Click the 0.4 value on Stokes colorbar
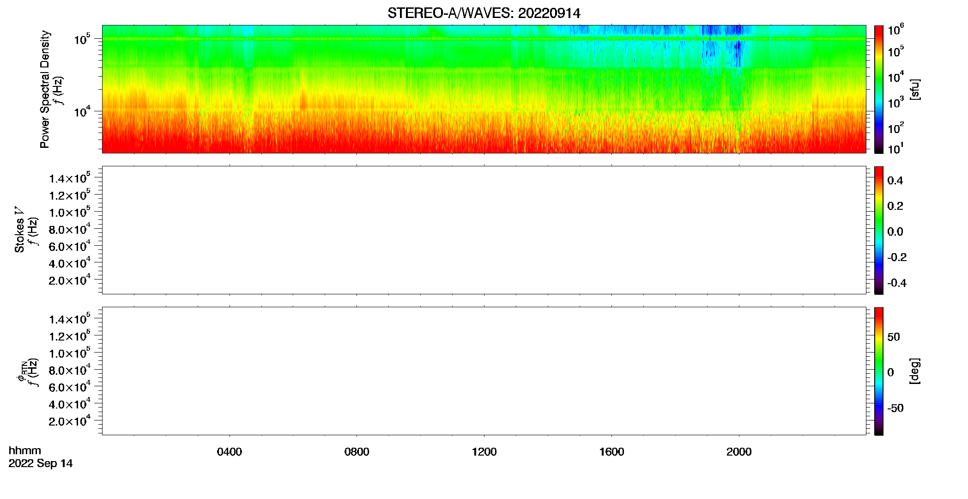968x499 pixels. coord(895,181)
